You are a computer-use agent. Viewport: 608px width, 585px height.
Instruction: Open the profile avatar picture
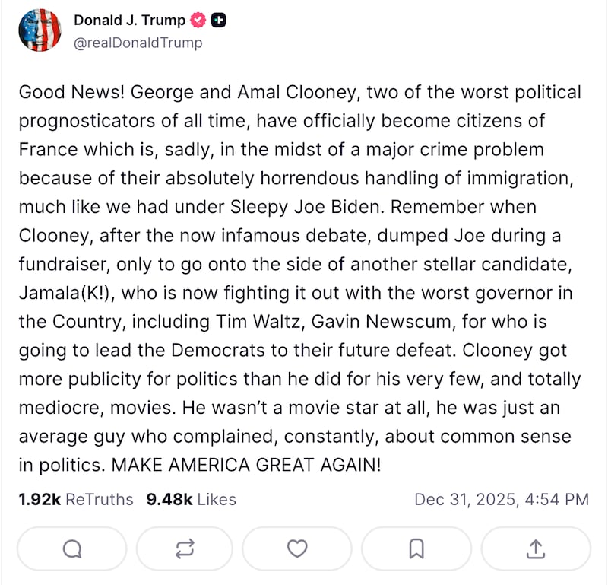tap(40, 31)
